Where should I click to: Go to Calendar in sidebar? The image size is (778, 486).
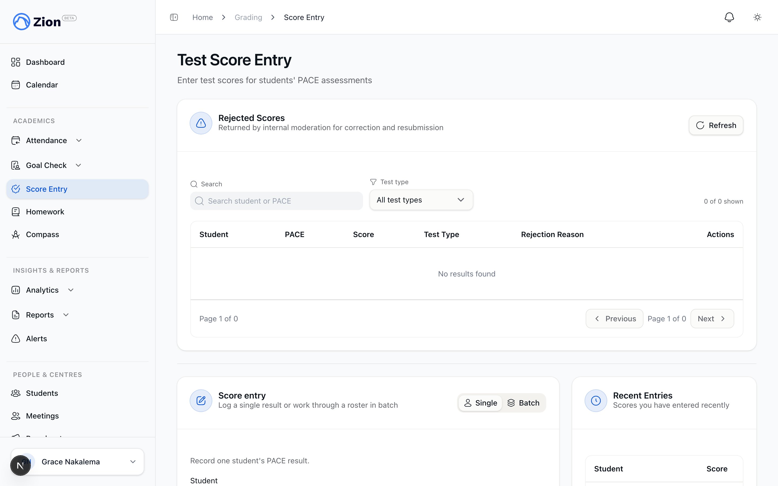(x=78, y=85)
